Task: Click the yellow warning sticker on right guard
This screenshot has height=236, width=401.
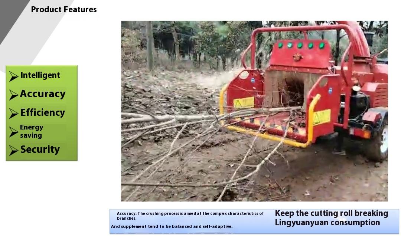Action: [x=322, y=117]
